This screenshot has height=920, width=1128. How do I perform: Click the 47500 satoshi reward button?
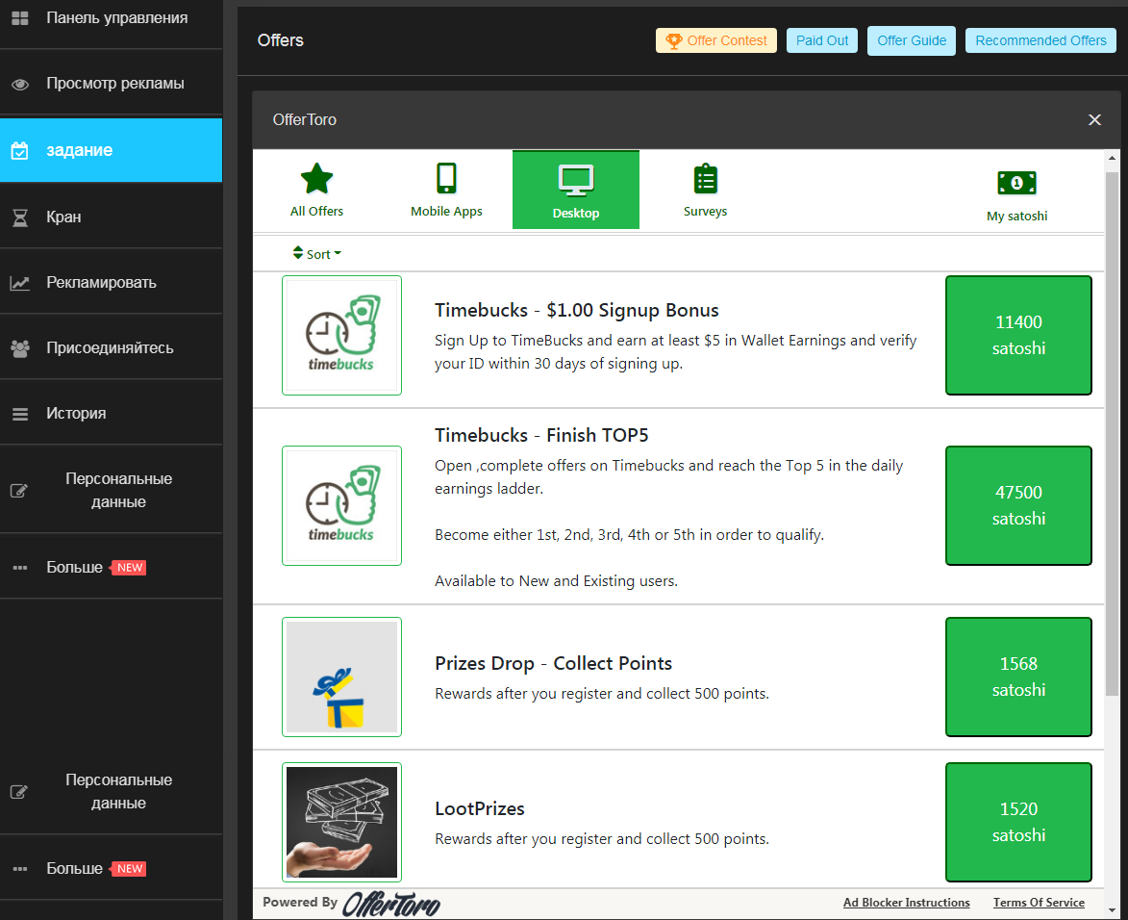tap(1018, 505)
